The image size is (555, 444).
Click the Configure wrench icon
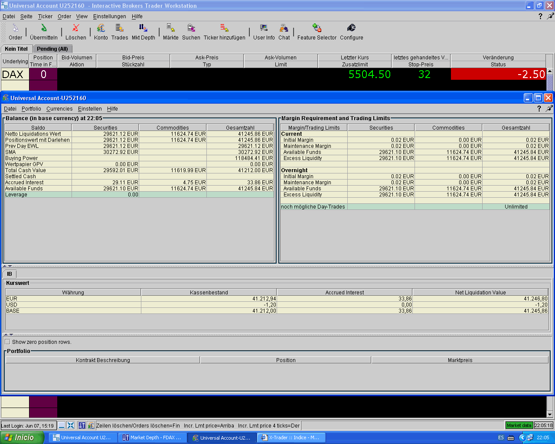click(351, 29)
